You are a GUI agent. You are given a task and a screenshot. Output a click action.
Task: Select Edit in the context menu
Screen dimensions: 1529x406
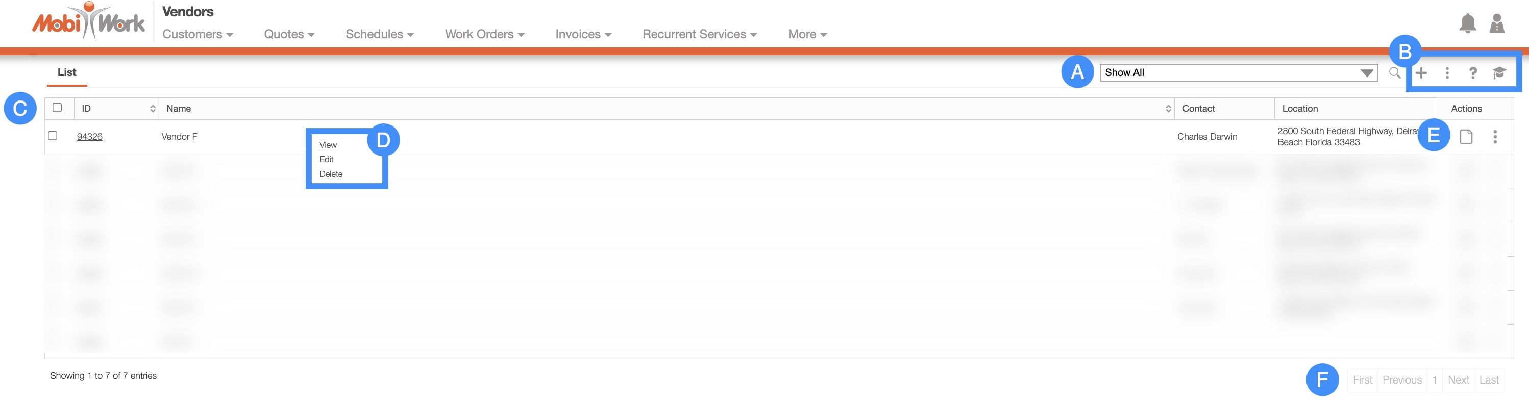327,160
